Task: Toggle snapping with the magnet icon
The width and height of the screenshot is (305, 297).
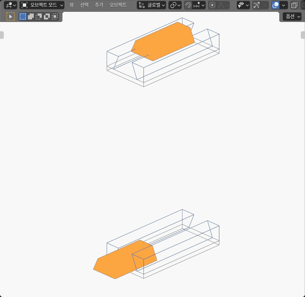Action: click(188, 5)
